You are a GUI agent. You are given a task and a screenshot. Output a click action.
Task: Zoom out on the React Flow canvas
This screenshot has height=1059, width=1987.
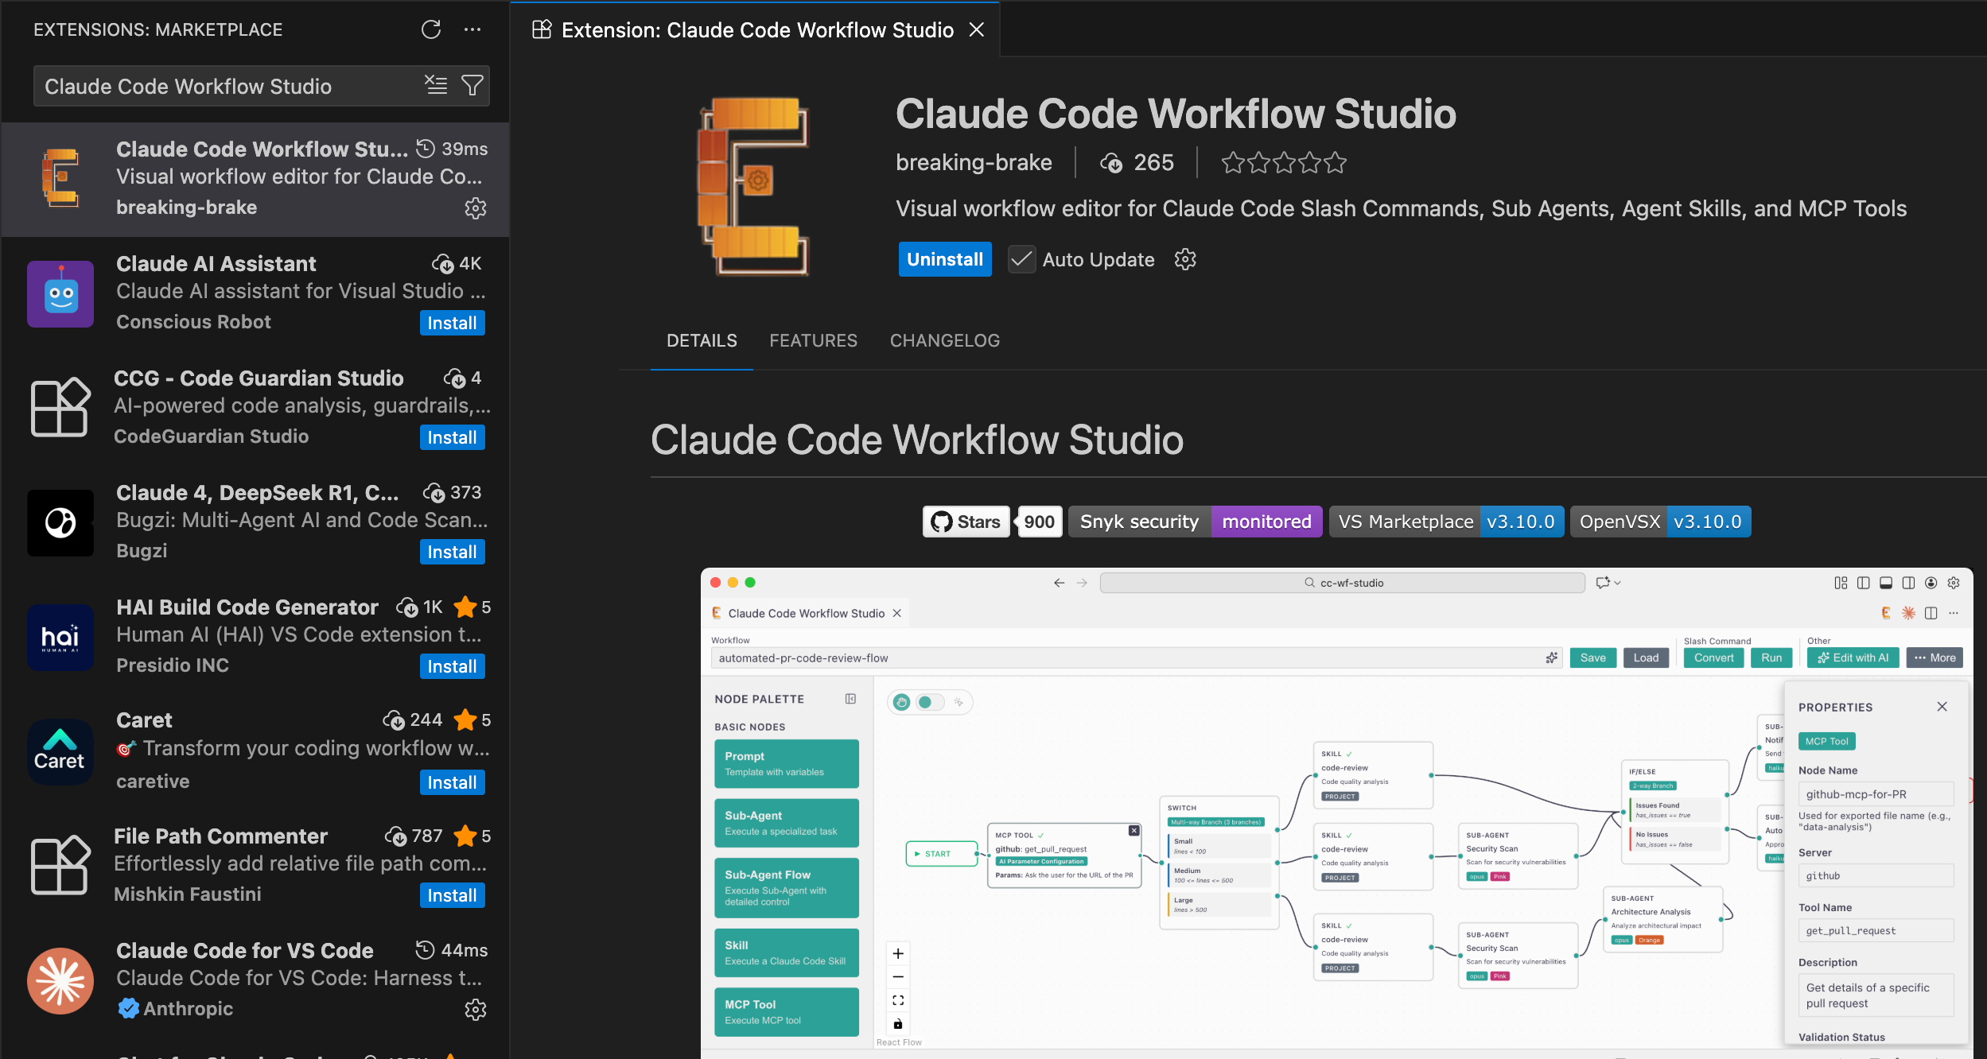click(898, 977)
